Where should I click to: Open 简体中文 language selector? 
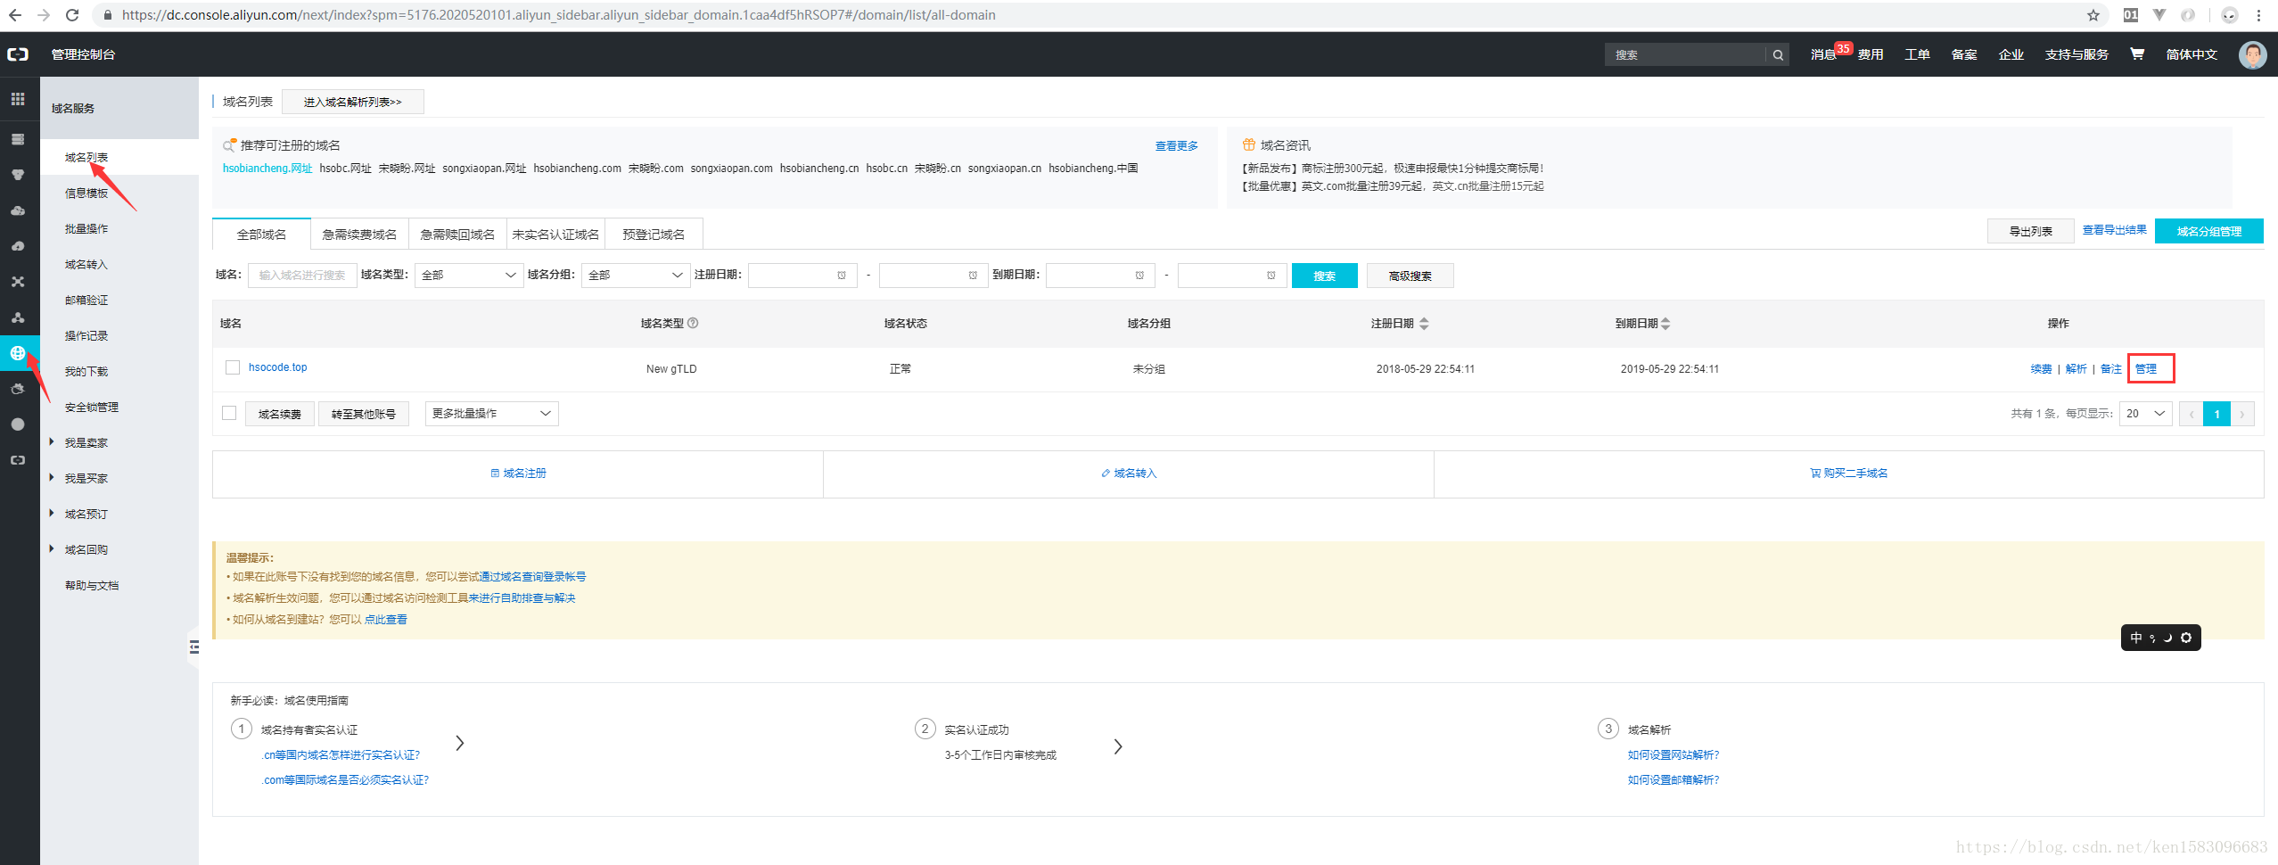click(2192, 54)
